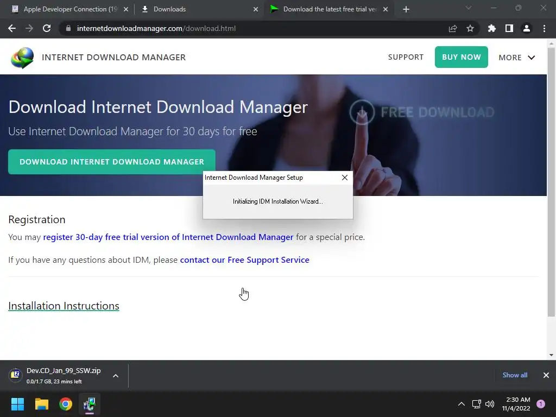Click the page vertical scrollbar thumb

click(552, 182)
